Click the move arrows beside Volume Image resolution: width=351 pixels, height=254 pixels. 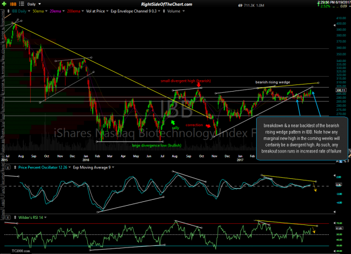(x=164, y=11)
